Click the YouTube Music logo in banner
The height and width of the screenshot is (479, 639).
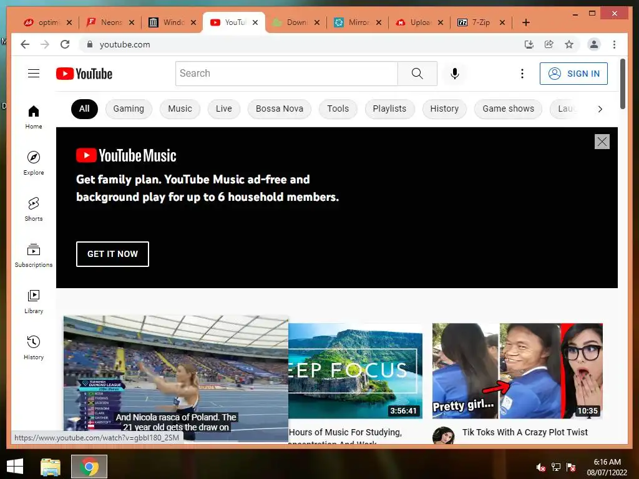click(126, 155)
